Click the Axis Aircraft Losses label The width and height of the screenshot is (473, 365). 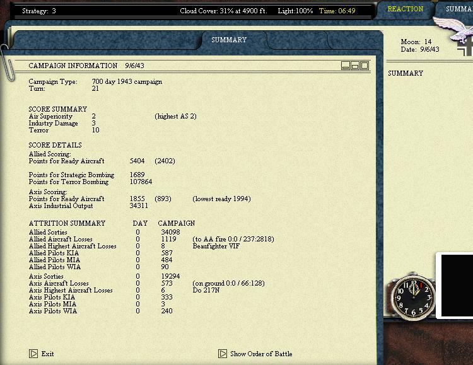(59, 283)
